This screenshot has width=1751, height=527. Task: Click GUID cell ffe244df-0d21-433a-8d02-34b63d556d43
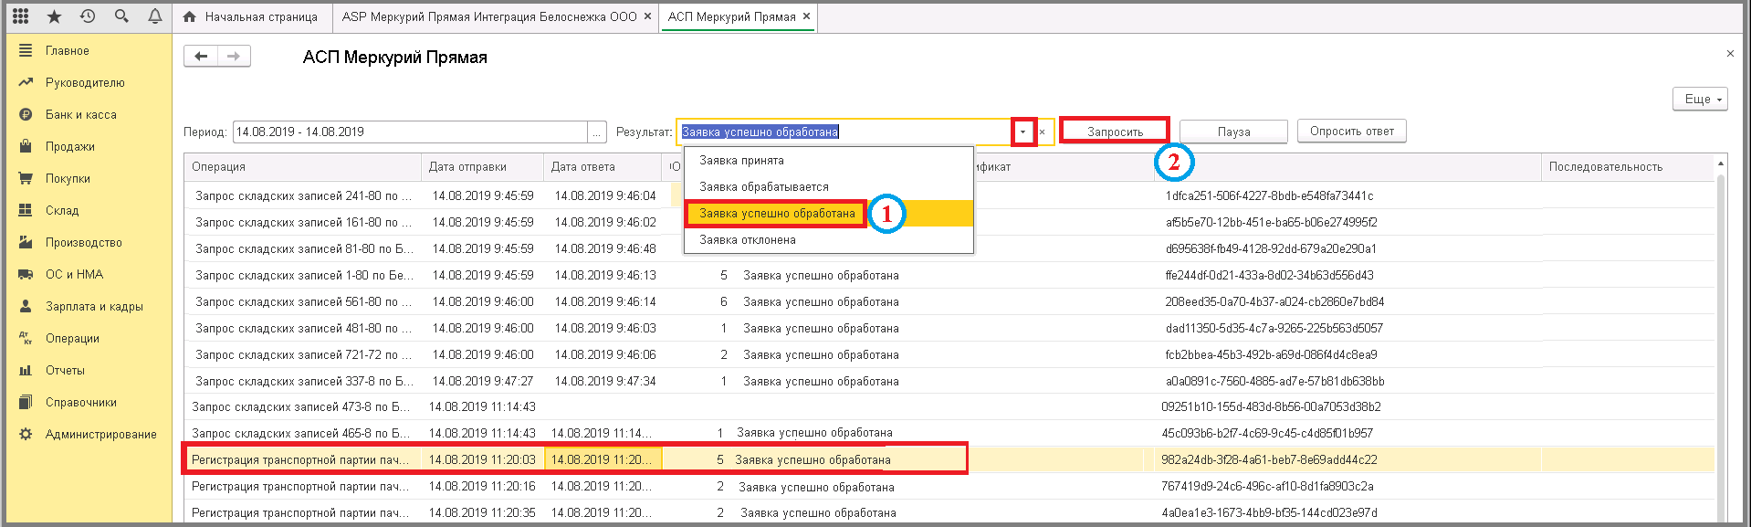(x=1269, y=276)
